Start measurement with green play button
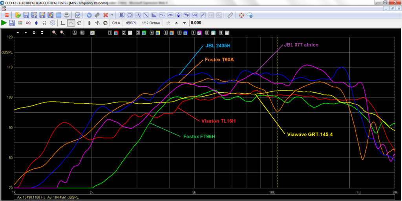Screen dimensions: 402x201 click(x=4, y=23)
